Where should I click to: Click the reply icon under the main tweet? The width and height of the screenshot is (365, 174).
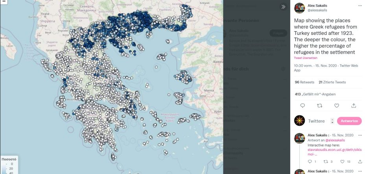[302, 105]
